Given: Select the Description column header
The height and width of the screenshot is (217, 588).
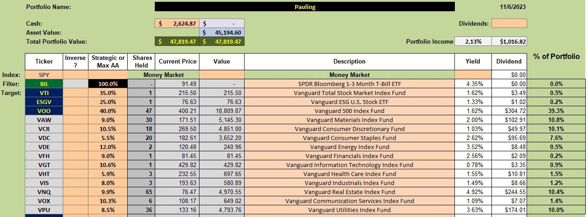Looking at the screenshot, I should tap(349, 61).
